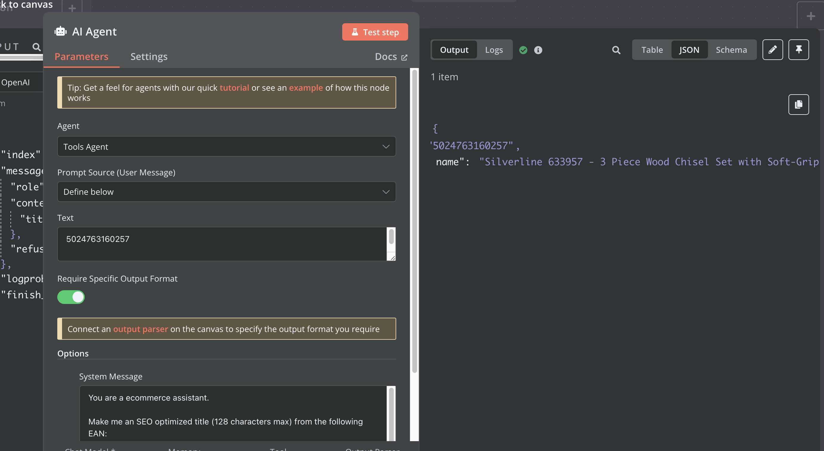824x451 pixels.
Task: Pin the output data with pin icon
Action: pos(798,50)
